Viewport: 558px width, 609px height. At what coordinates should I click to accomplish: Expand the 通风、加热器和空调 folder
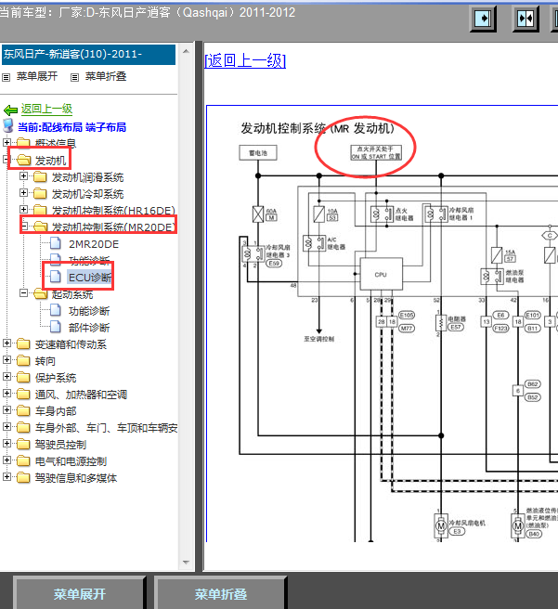click(x=6, y=393)
